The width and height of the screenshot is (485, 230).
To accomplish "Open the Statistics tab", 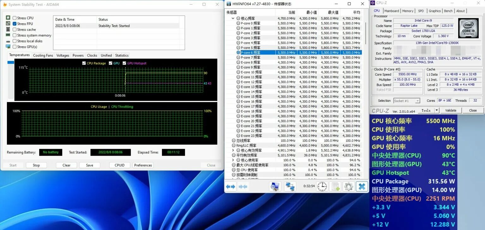I will click(122, 55).
